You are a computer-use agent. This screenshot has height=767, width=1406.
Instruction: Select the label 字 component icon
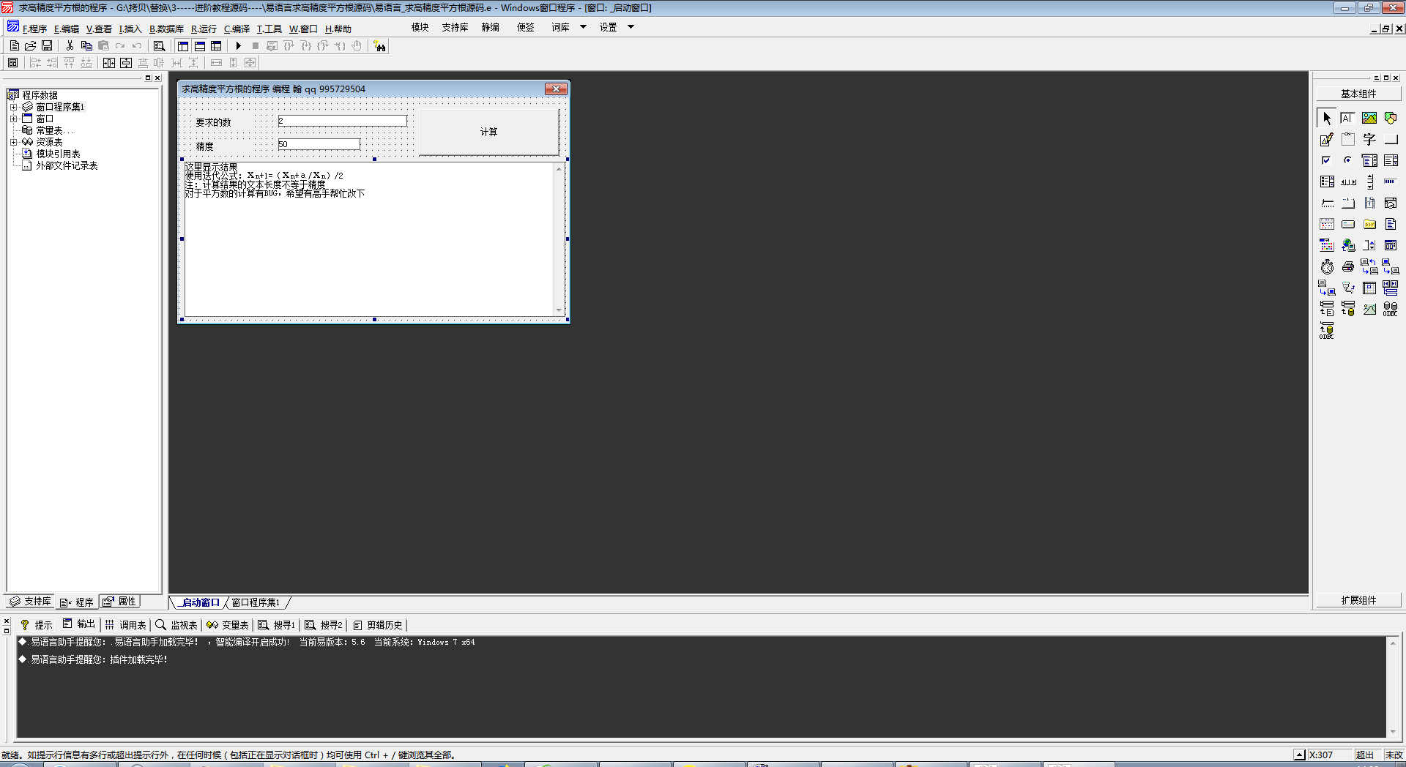[x=1369, y=139]
